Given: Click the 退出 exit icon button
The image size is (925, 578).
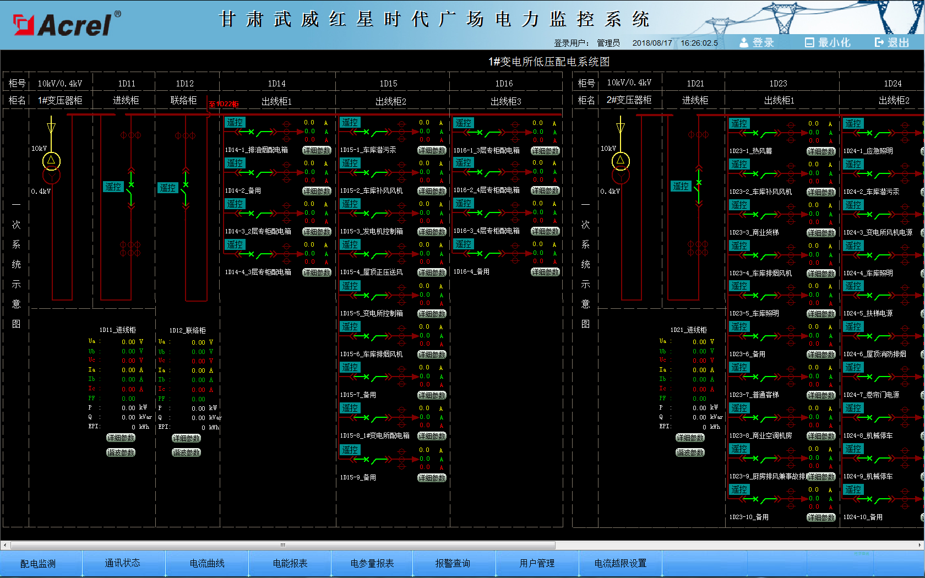Looking at the screenshot, I should click(x=892, y=42).
